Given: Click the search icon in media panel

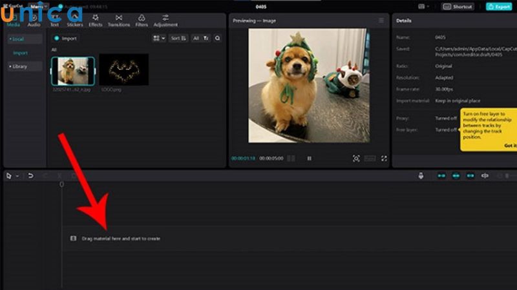Looking at the screenshot, I should point(217,39).
